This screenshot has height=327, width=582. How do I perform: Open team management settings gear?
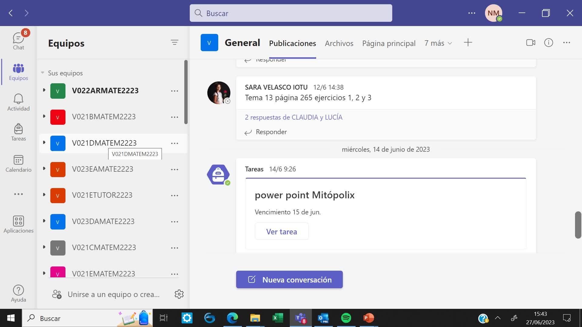pos(179,294)
